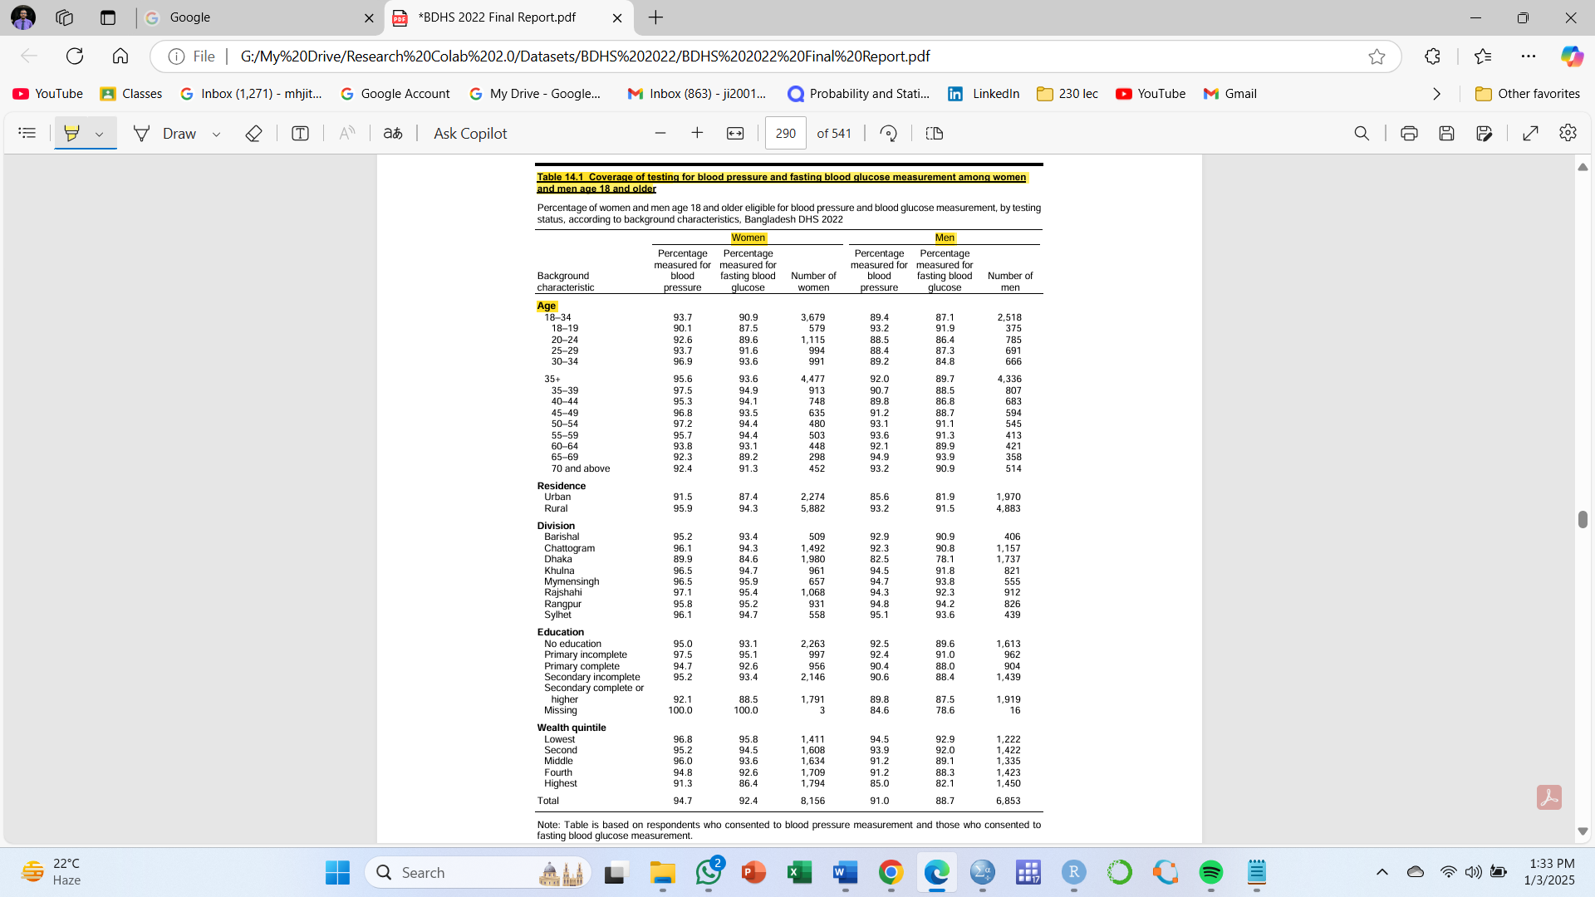Toggle the page view layout

[x=935, y=133]
